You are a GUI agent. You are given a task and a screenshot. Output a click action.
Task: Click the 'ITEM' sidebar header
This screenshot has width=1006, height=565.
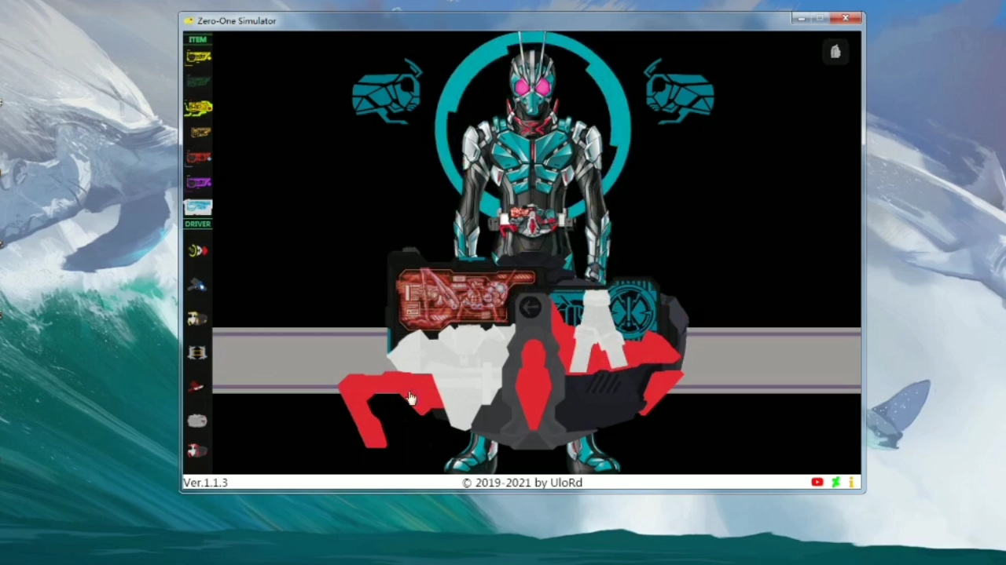197,39
